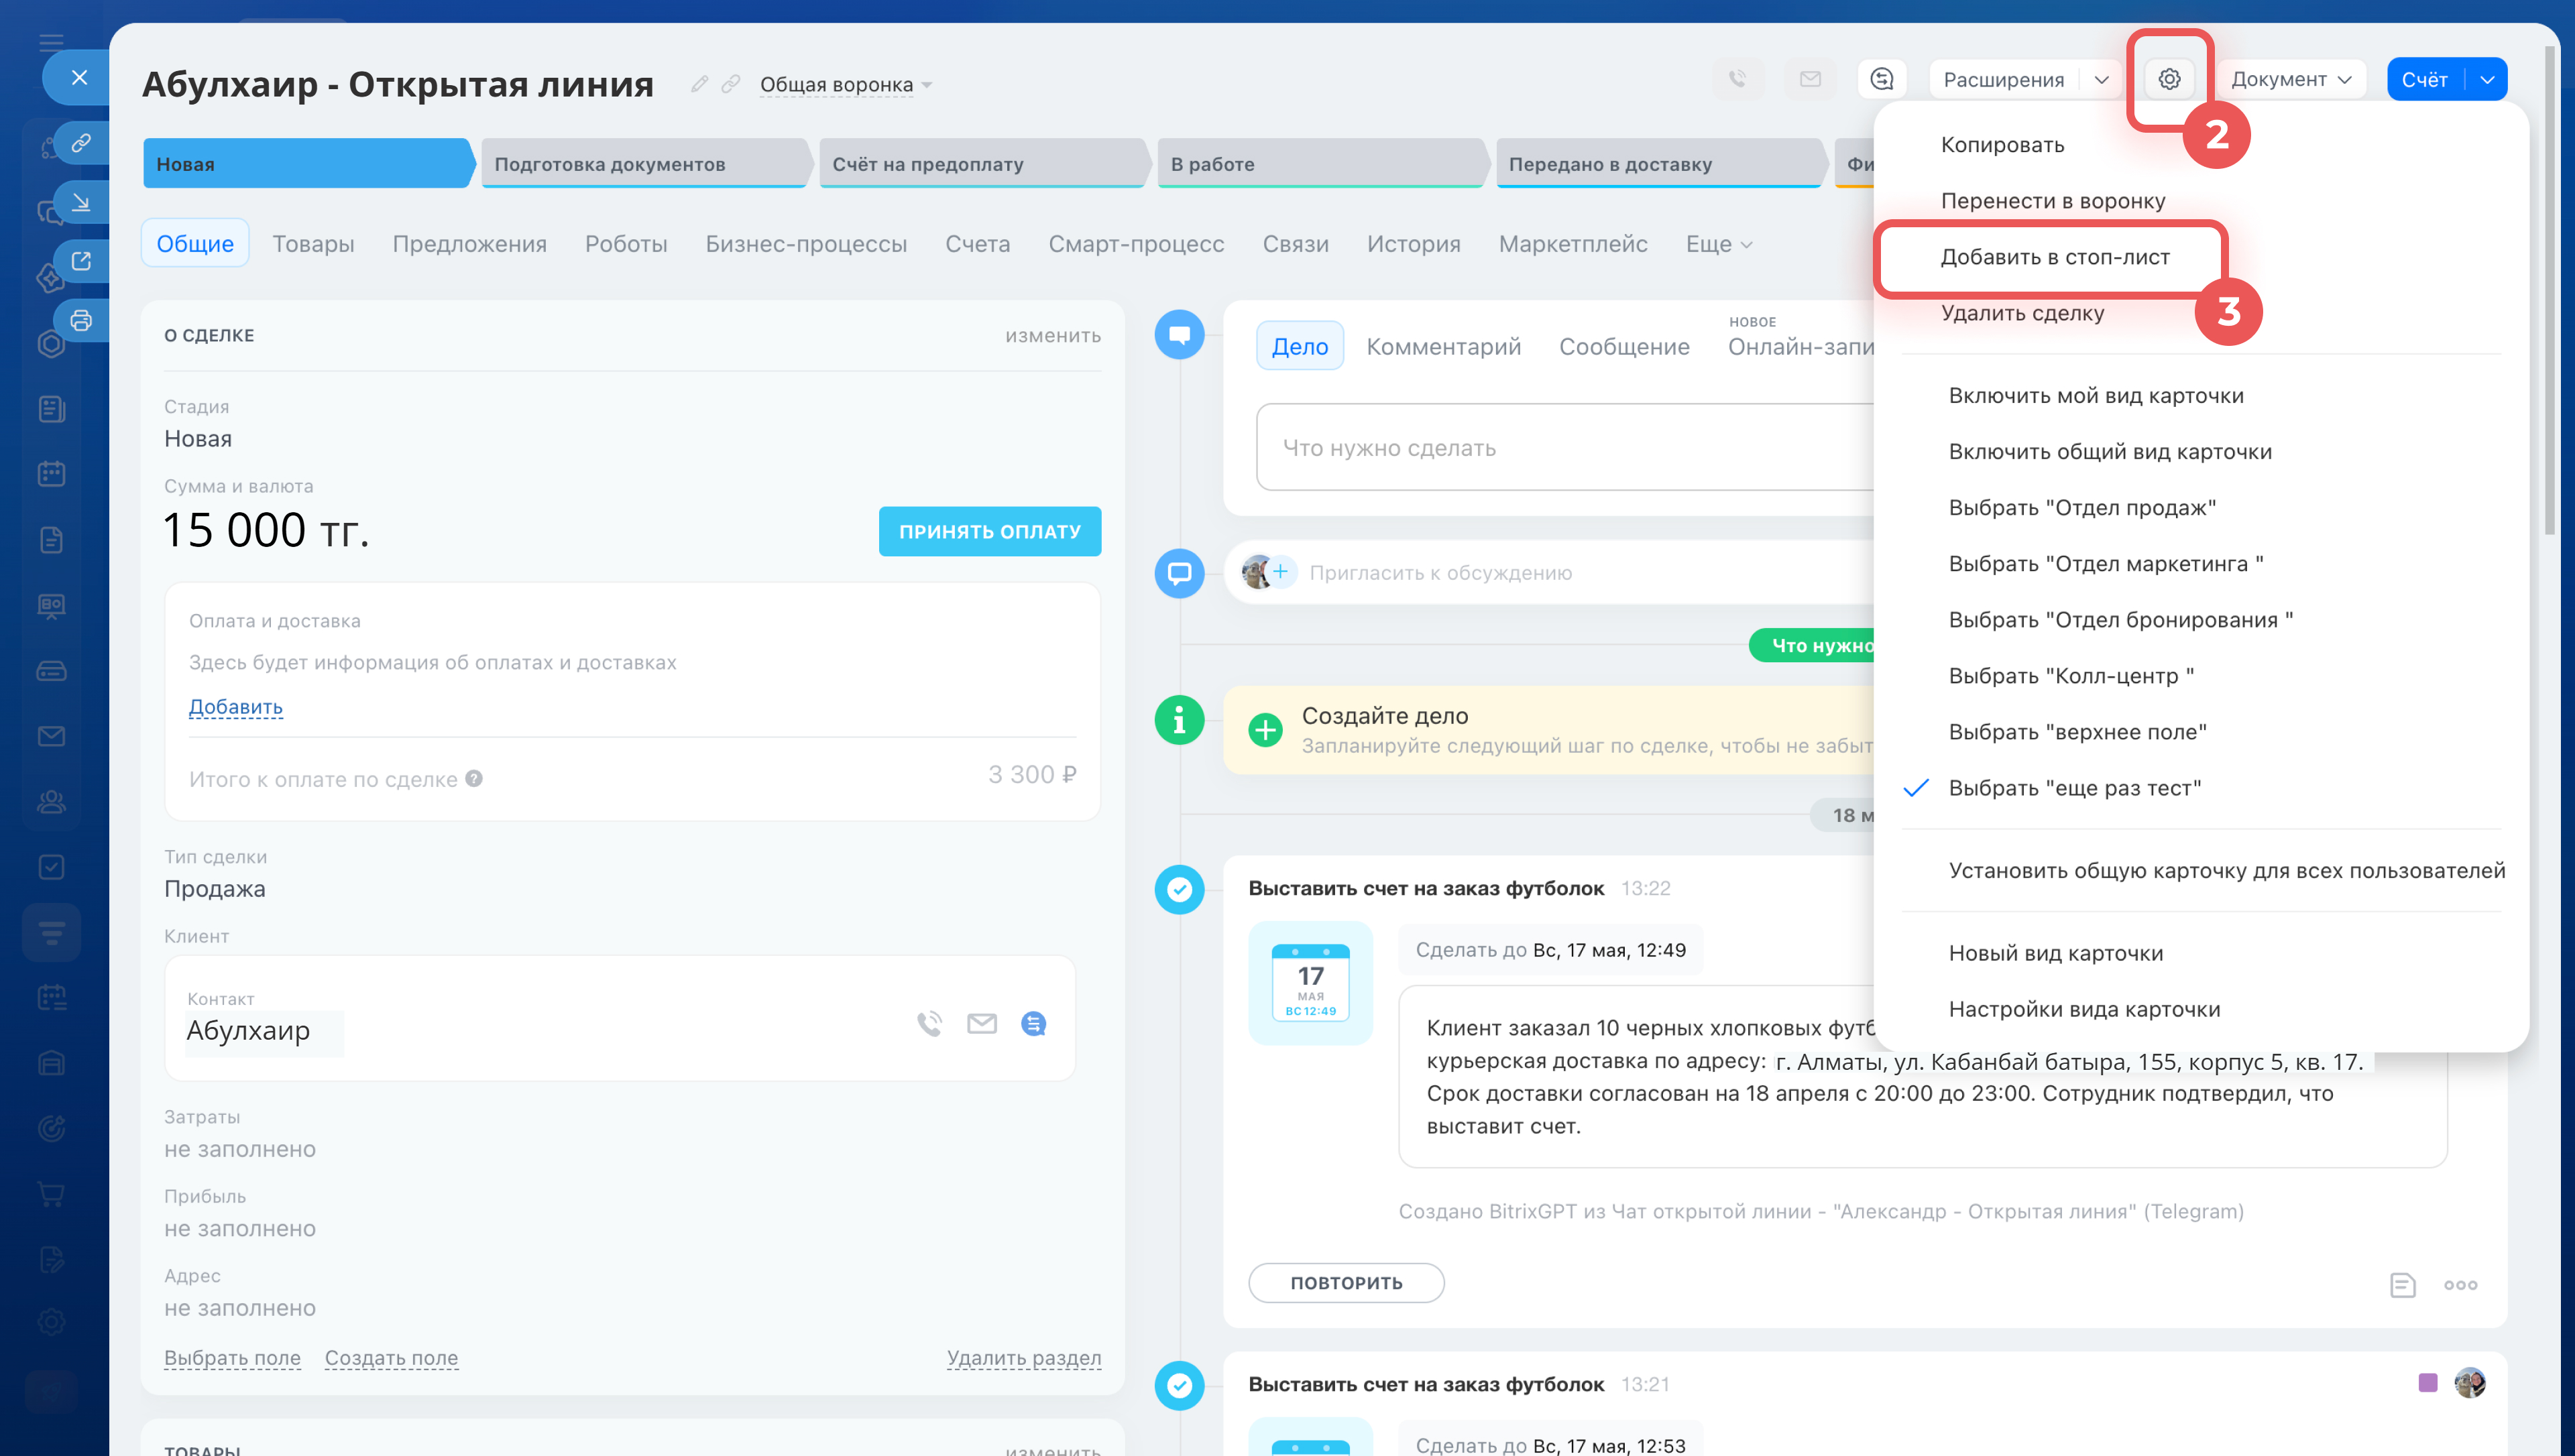Screen dimensions: 2575x1456
Task: Open deal in new window side icon
Action: pos(81,261)
